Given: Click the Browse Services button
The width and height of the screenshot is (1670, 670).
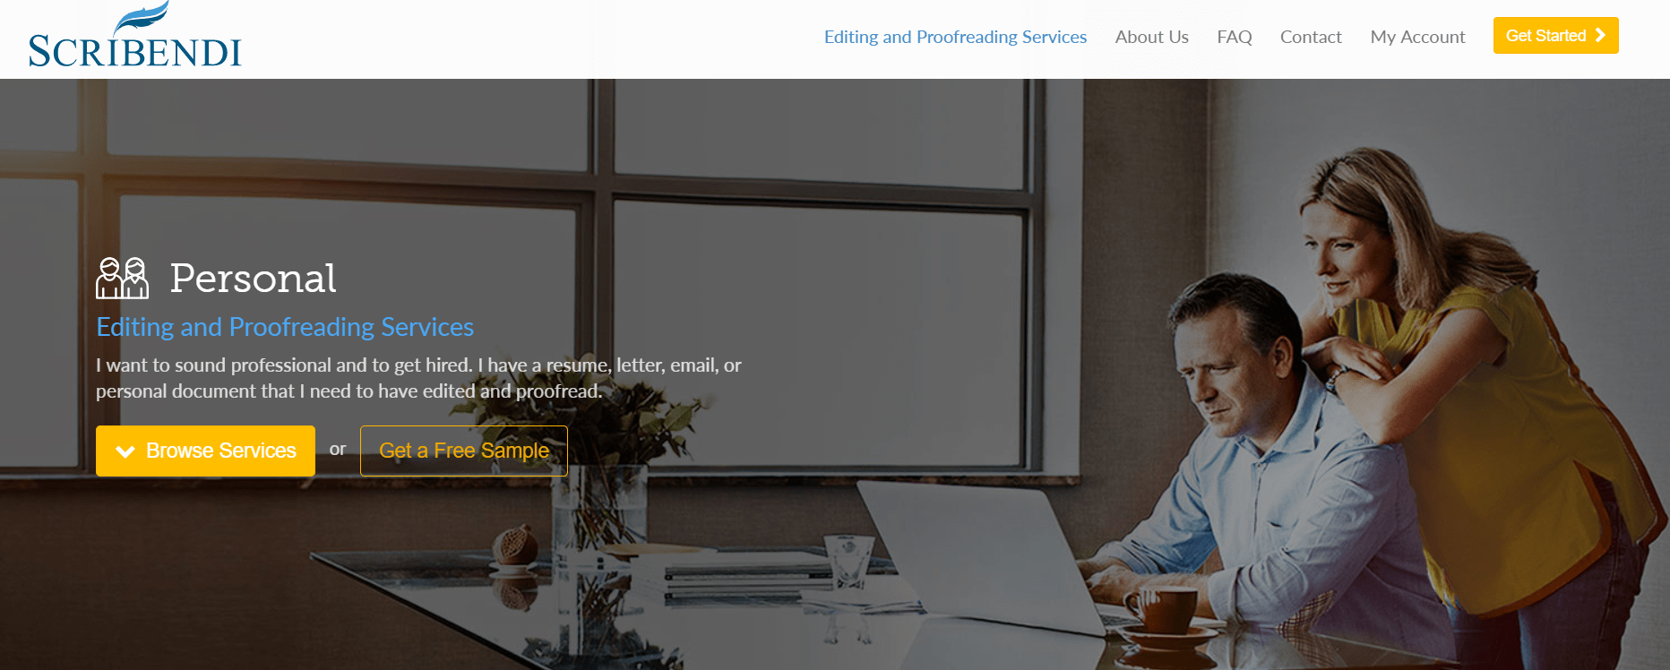Looking at the screenshot, I should click(205, 451).
